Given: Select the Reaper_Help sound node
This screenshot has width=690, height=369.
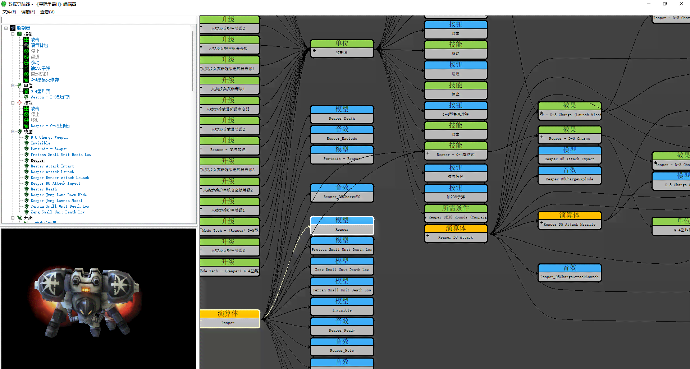Looking at the screenshot, I should tap(342, 347).
